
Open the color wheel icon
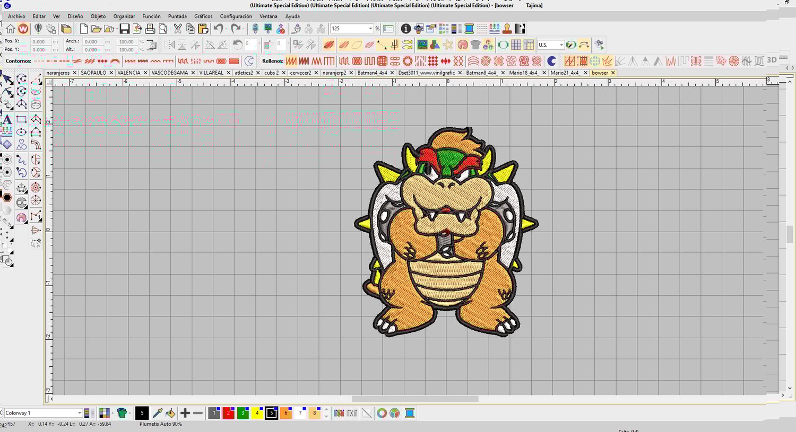(382, 413)
